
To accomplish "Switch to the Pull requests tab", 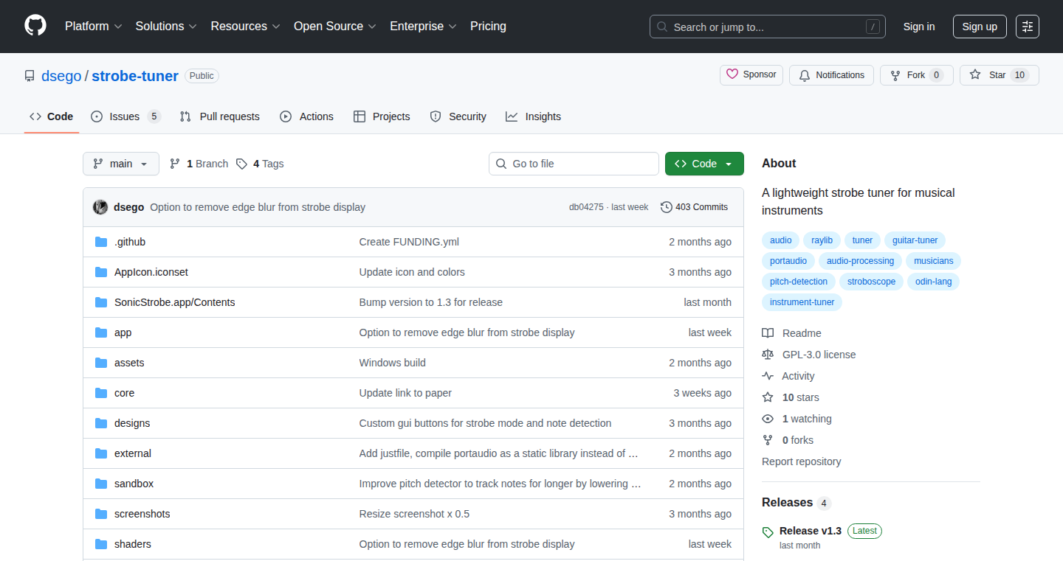I will tap(220, 116).
